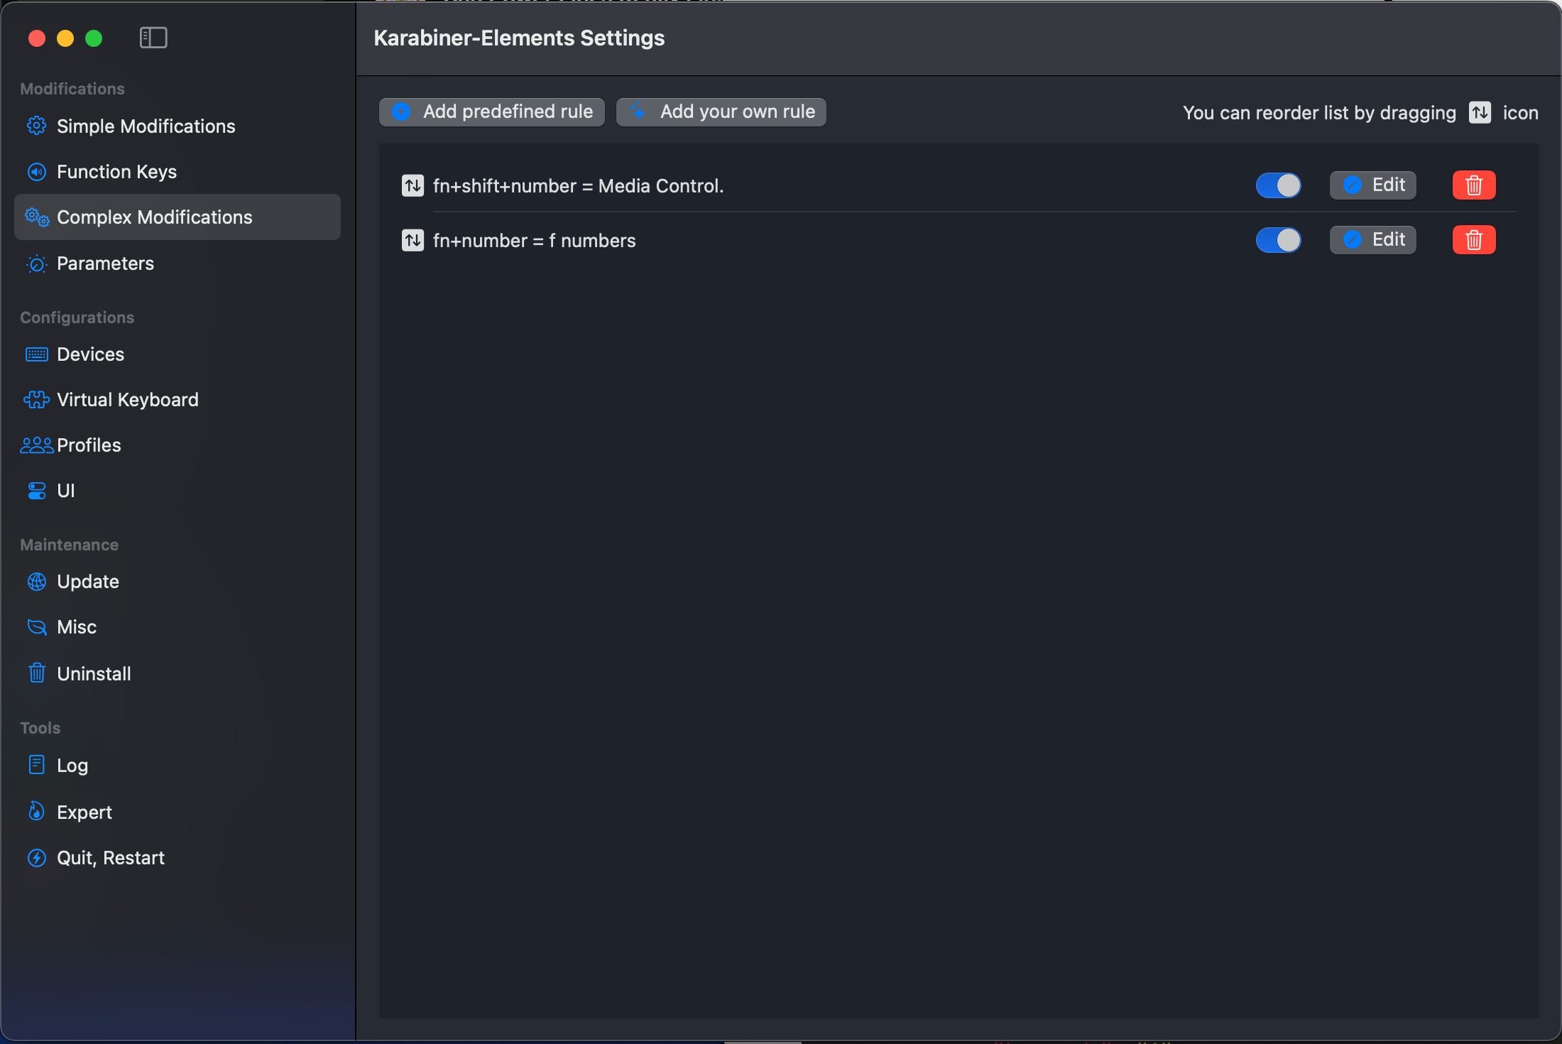Go to Parameters section
This screenshot has height=1044, width=1562.
click(x=177, y=263)
